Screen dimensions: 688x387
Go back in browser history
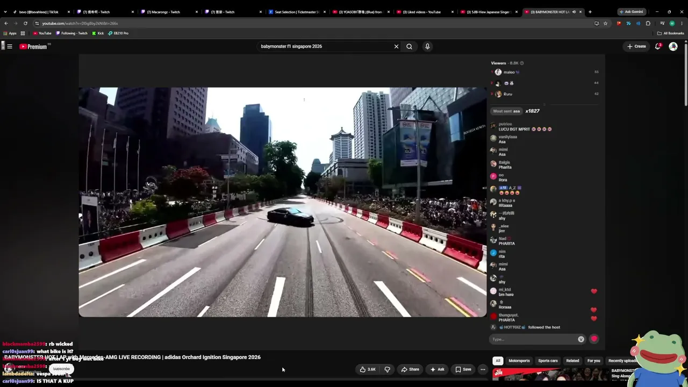click(x=6, y=23)
